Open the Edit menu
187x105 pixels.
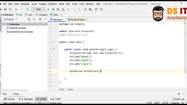click(x=11, y=4)
